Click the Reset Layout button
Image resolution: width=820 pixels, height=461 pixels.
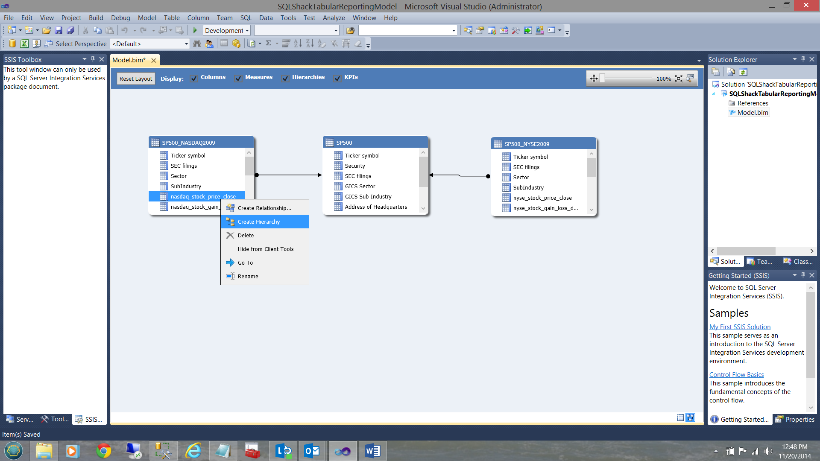pyautogui.click(x=135, y=79)
